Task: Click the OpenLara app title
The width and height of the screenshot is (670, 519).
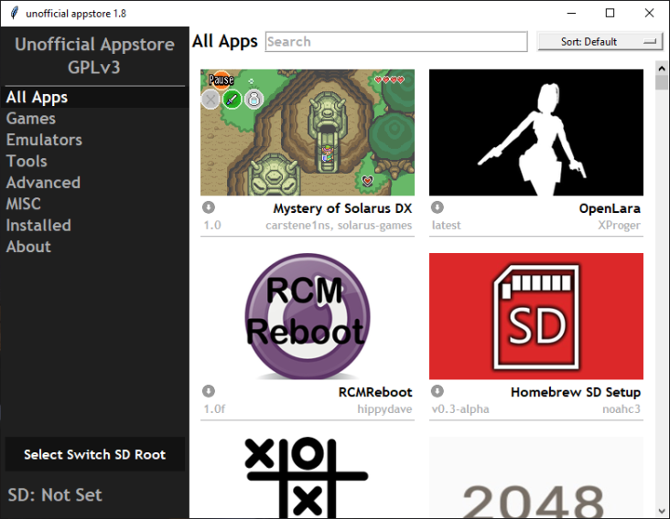Action: coord(610,208)
